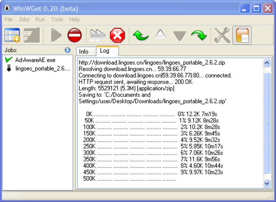
Task: Open the Jobs menu
Action: pyautogui.click(x=24, y=19)
